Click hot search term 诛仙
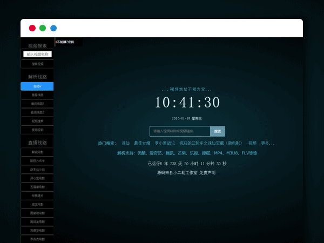The height and width of the screenshot is (243, 324). click(x=125, y=144)
